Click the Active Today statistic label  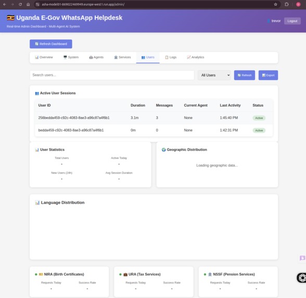click(x=119, y=158)
